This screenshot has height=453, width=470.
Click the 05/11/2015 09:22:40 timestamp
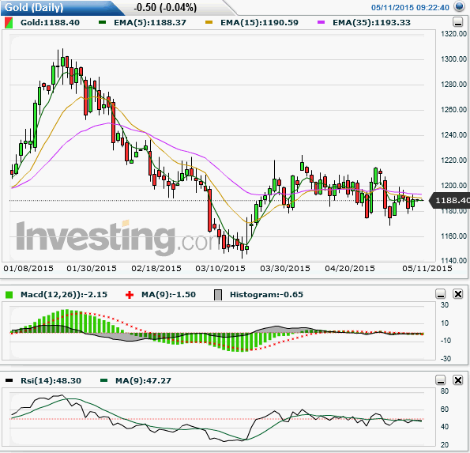click(x=410, y=7)
